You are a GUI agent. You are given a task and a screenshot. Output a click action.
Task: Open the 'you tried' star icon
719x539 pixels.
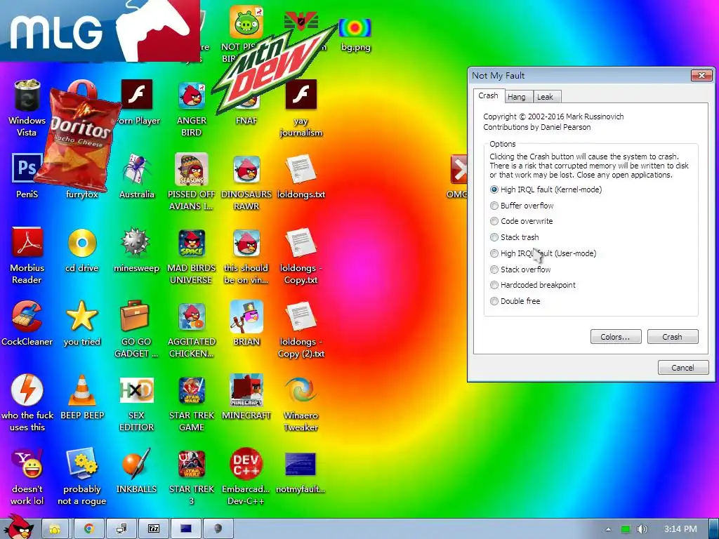coord(82,316)
